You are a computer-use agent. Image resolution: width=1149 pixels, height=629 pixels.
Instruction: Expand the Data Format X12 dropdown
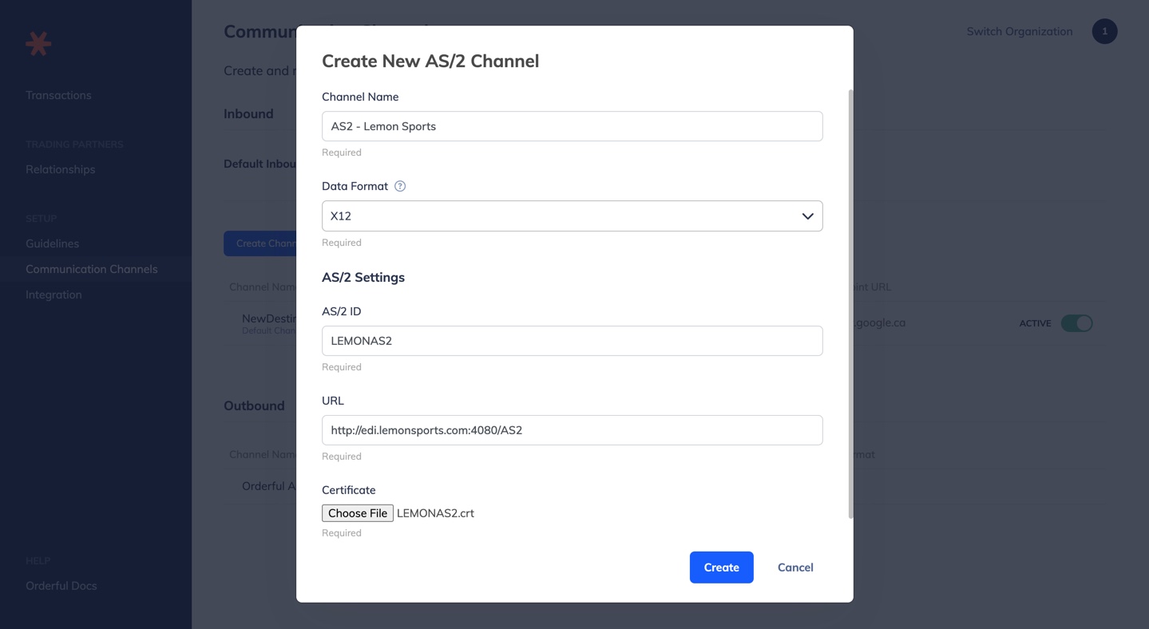[x=572, y=216]
